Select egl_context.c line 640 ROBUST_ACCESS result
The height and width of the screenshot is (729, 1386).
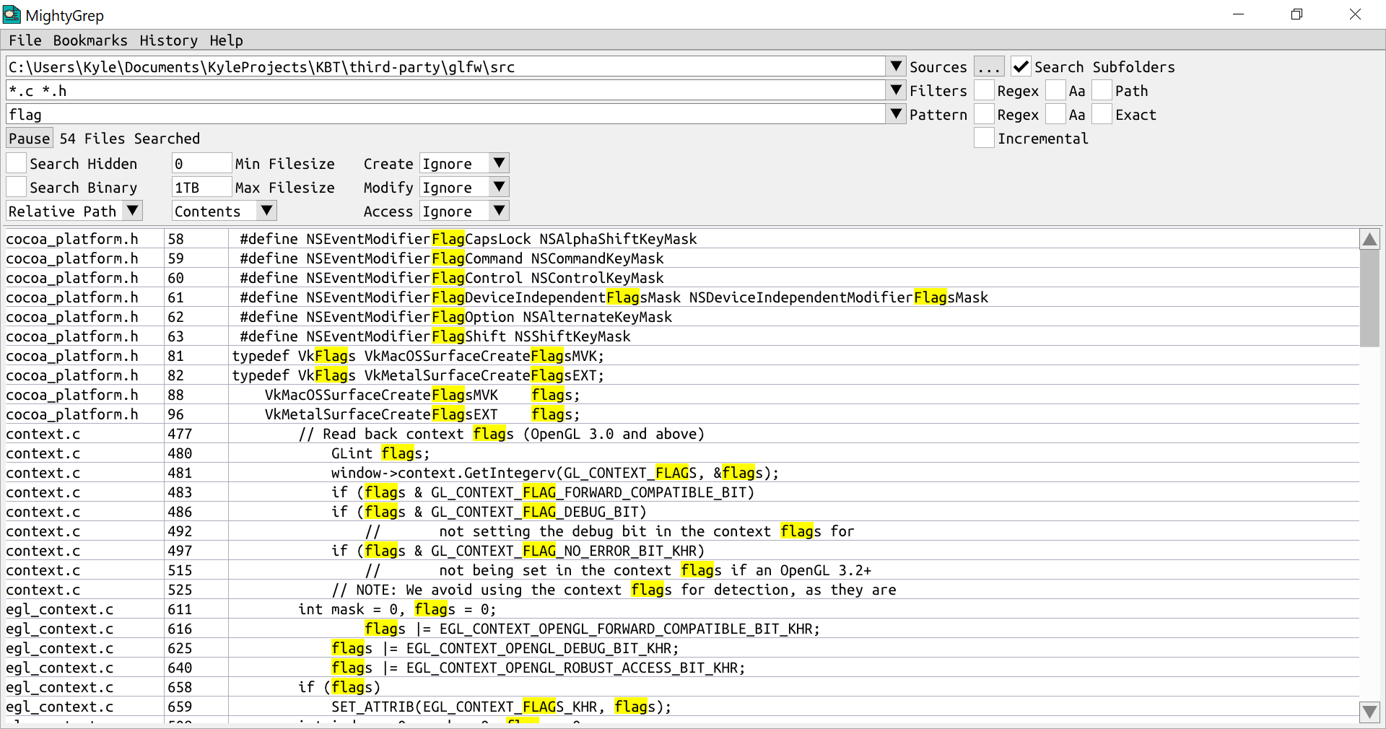(x=682, y=668)
